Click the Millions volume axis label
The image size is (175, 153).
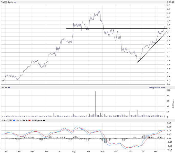pyautogui.click(x=173, y=104)
